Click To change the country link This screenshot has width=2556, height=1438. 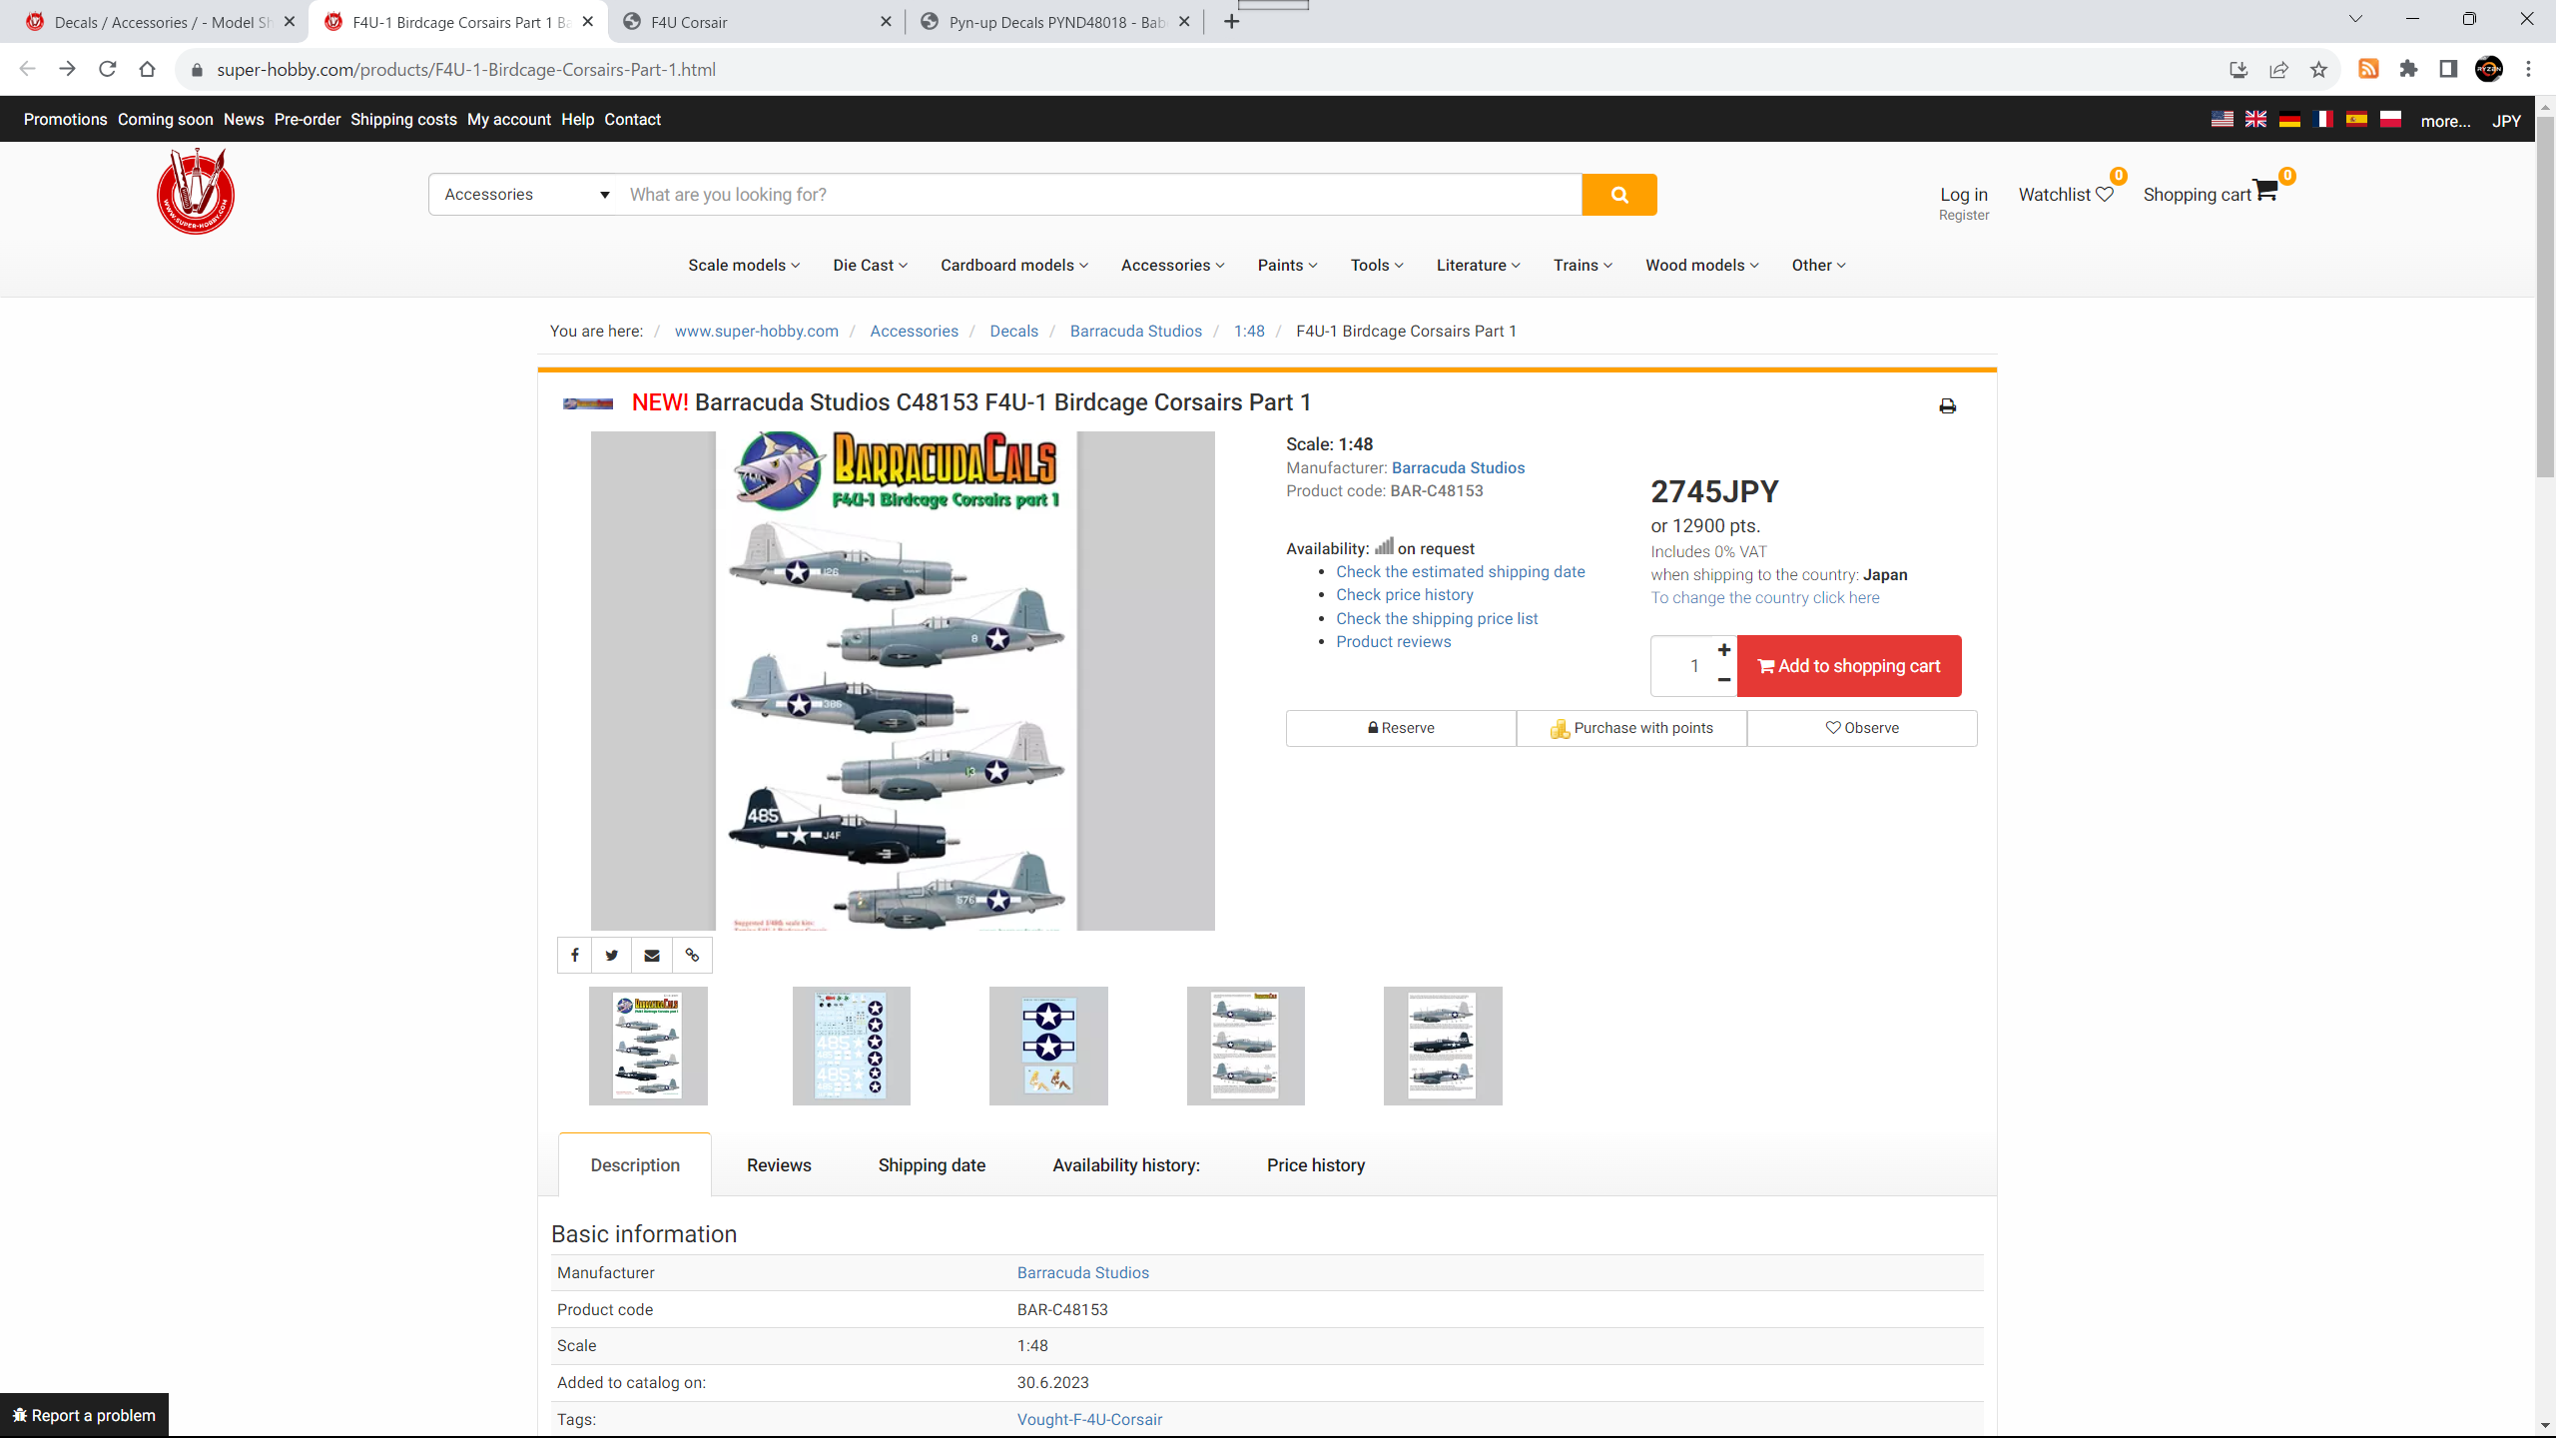[1765, 597]
